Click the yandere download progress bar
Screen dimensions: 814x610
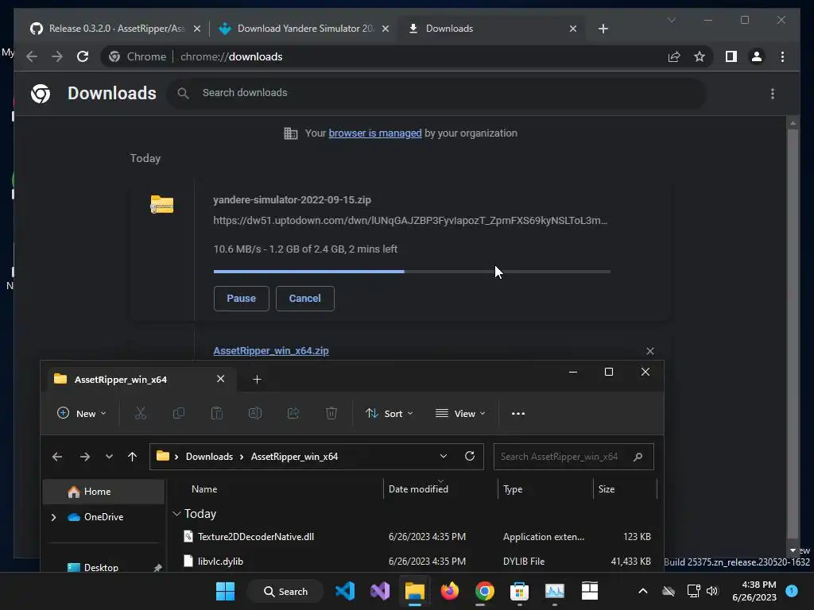coord(412,272)
